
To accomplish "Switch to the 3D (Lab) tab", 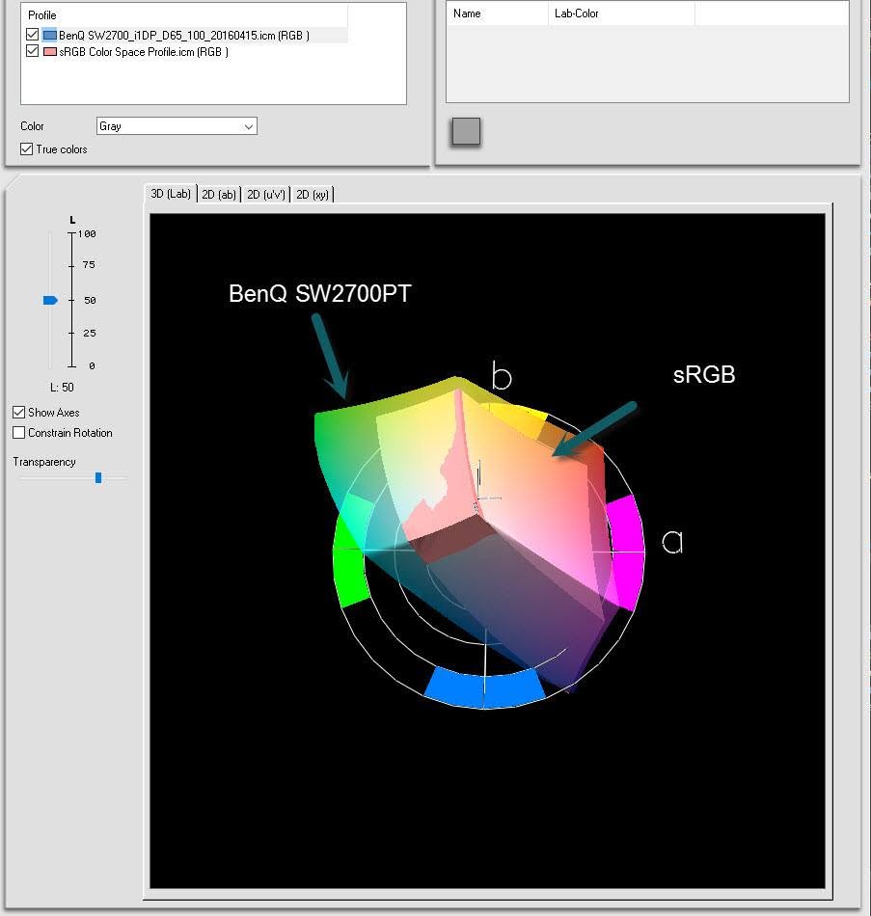I will tap(170, 194).
